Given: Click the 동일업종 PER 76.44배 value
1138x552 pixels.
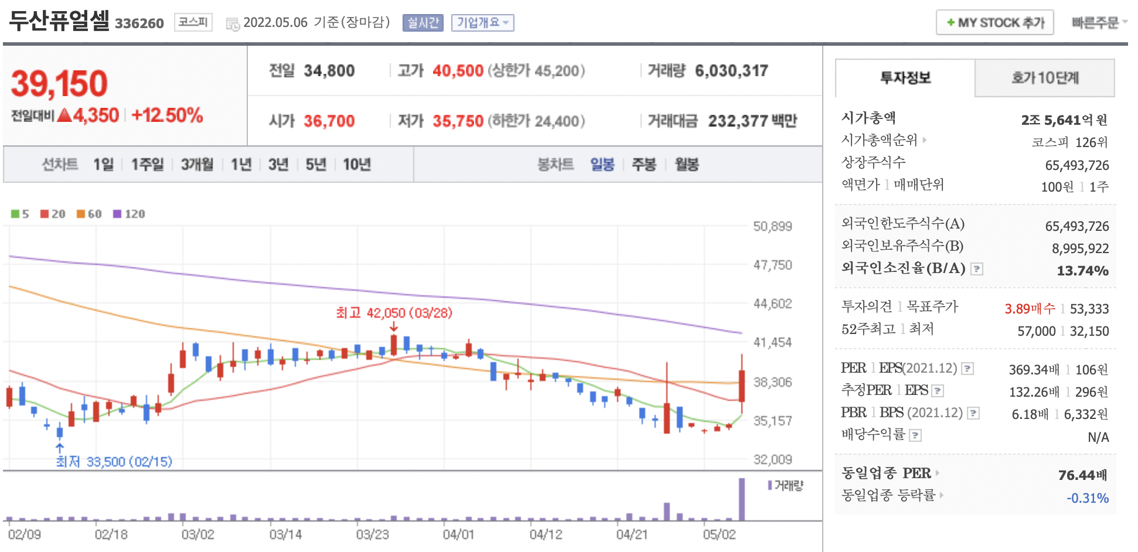Looking at the screenshot, I should 1083,475.
